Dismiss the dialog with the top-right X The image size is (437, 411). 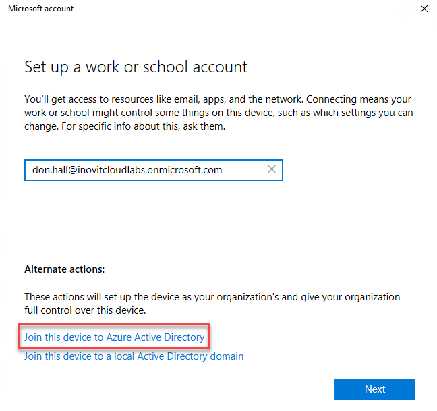coord(424,9)
